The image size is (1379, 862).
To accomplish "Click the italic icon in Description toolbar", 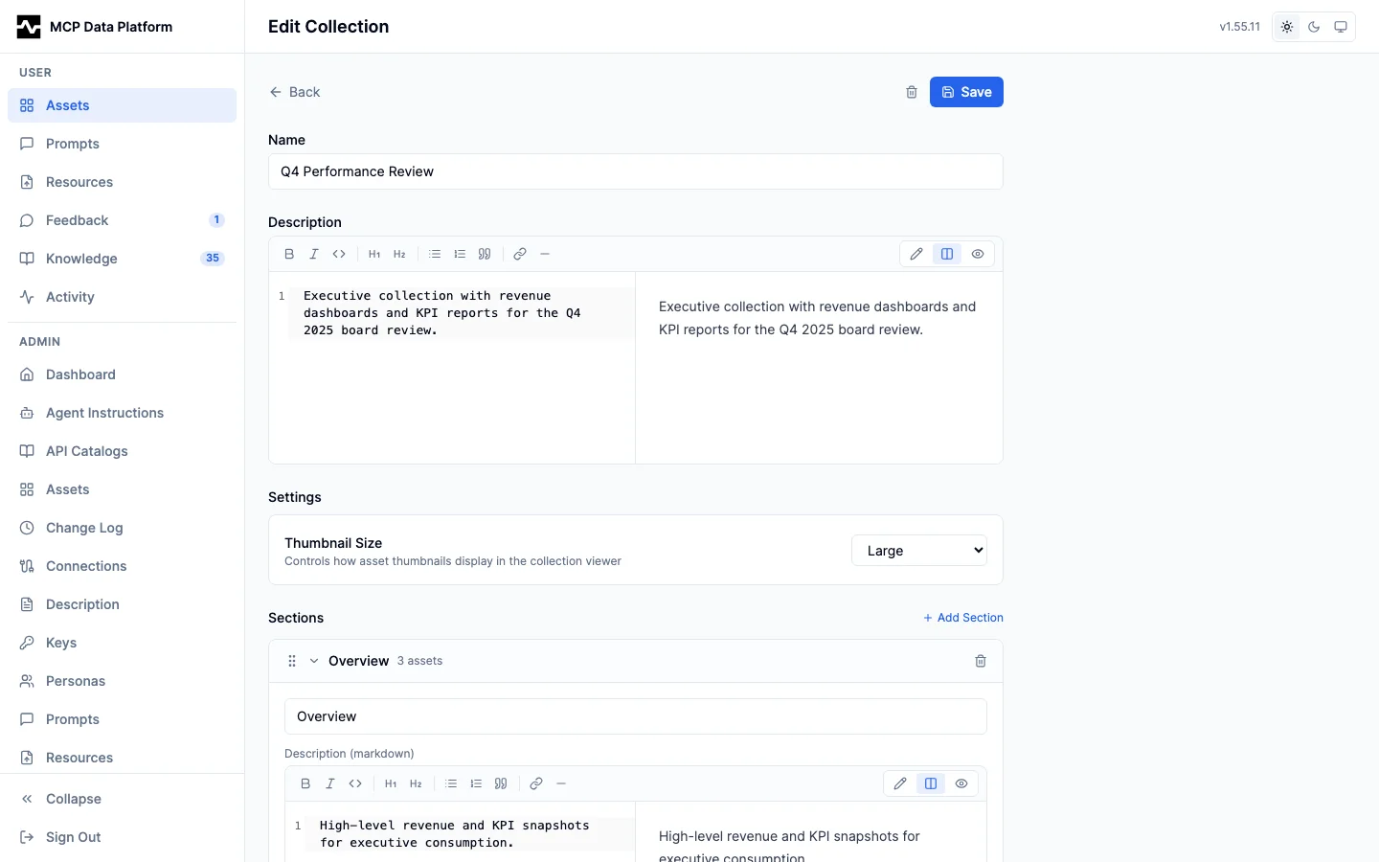I will 314,254.
